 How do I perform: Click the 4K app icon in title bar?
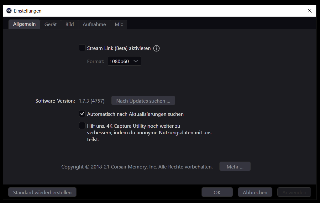point(9,11)
